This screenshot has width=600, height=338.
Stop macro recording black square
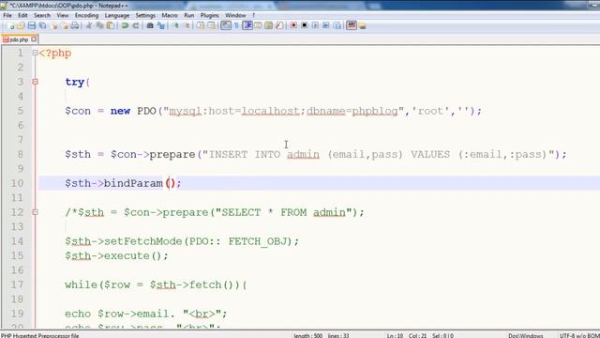304,25
